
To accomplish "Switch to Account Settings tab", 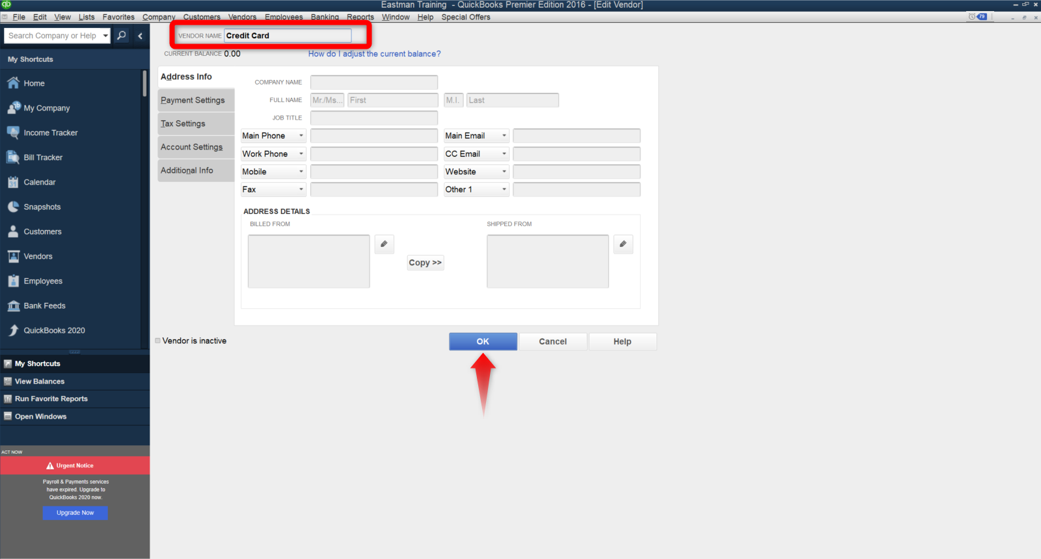I will tap(196, 147).
